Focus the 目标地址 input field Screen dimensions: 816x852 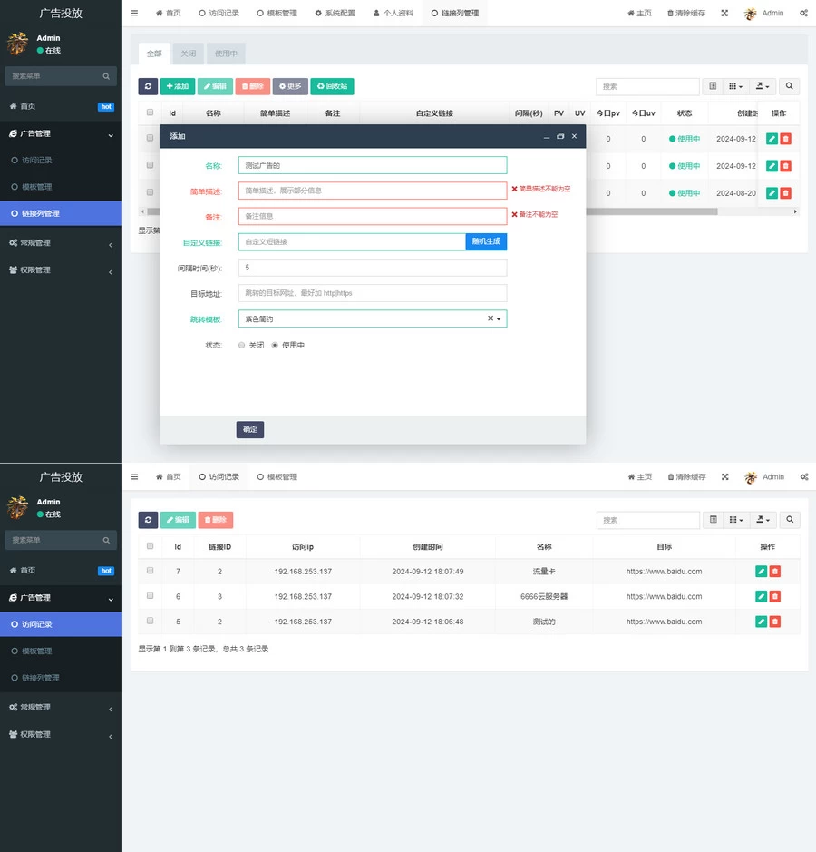coord(372,293)
